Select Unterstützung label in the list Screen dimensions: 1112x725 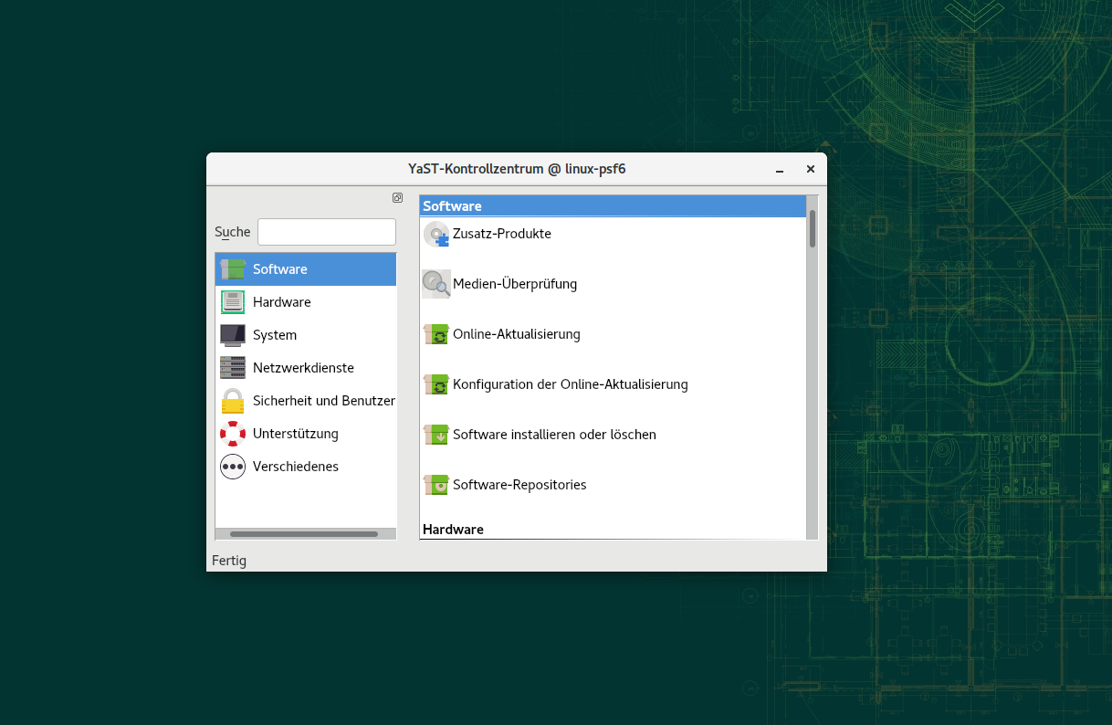coord(296,434)
